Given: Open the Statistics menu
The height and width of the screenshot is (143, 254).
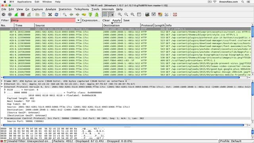Looking at the screenshot, I should pyautogui.click(x=65, y=9).
